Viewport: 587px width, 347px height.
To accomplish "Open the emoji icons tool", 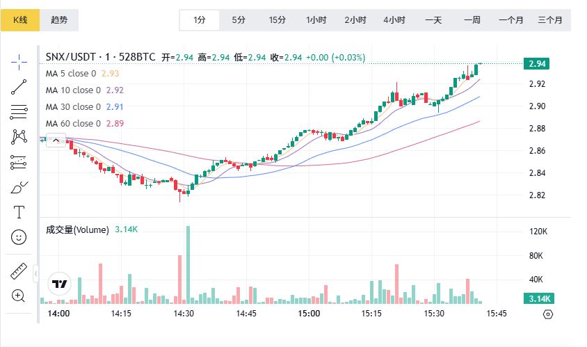I will 19,237.
